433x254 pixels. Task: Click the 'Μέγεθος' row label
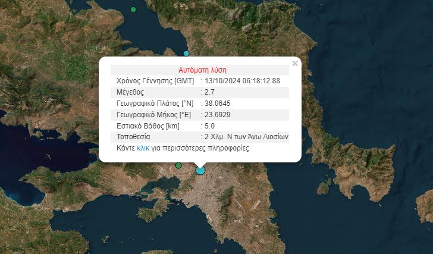(131, 92)
